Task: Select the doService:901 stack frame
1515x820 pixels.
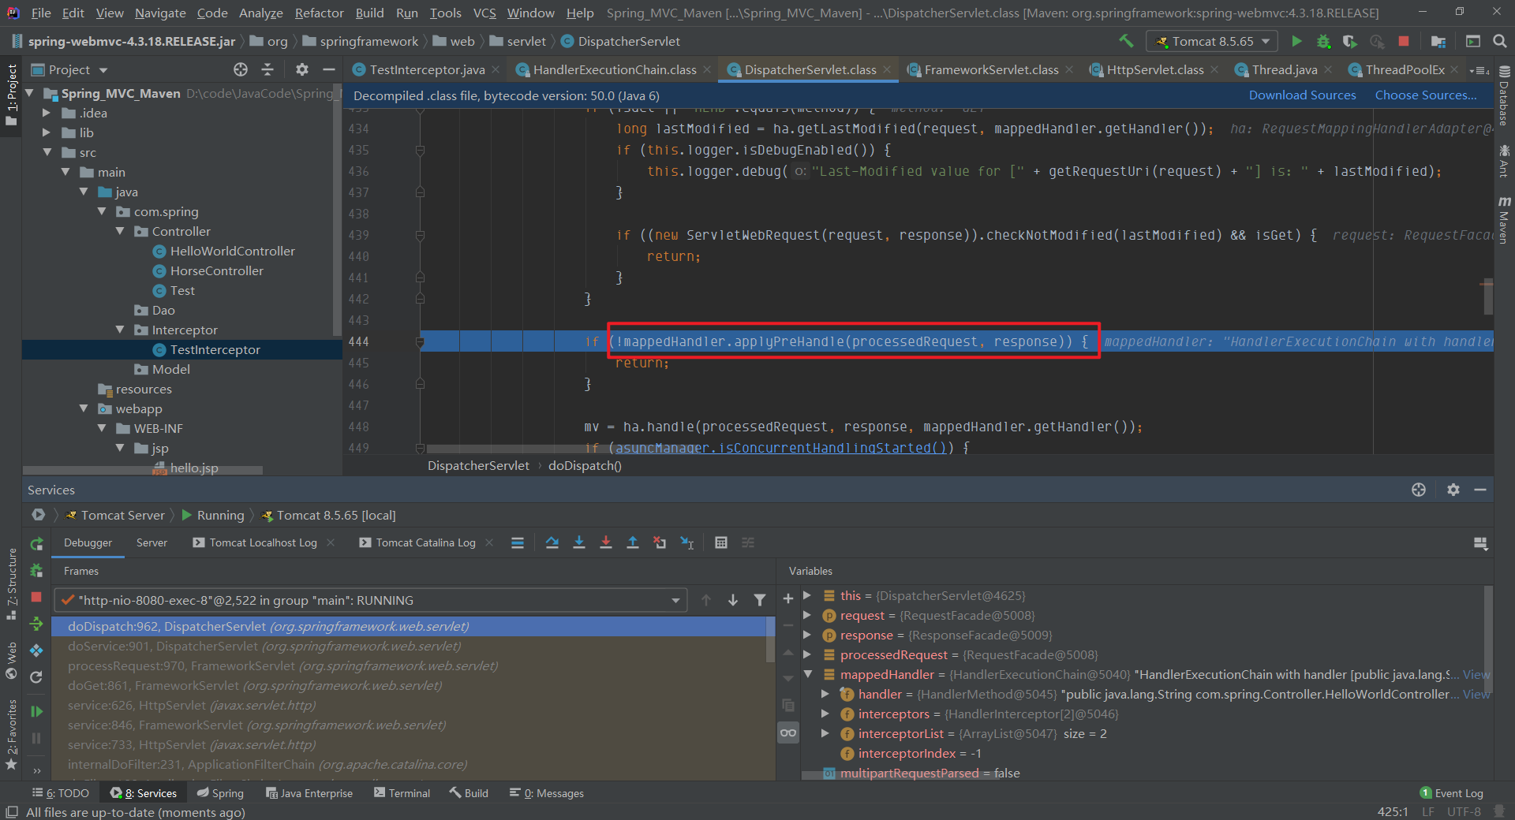Action: [264, 646]
